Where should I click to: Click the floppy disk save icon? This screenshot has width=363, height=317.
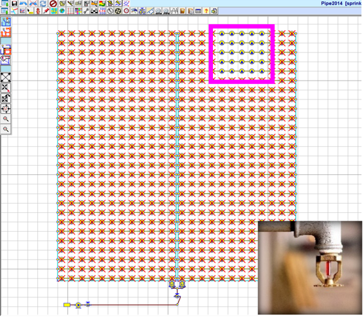pyautogui.click(x=14, y=3)
